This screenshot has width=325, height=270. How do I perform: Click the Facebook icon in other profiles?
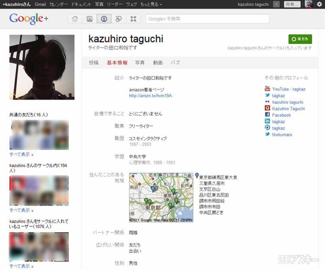268,115
